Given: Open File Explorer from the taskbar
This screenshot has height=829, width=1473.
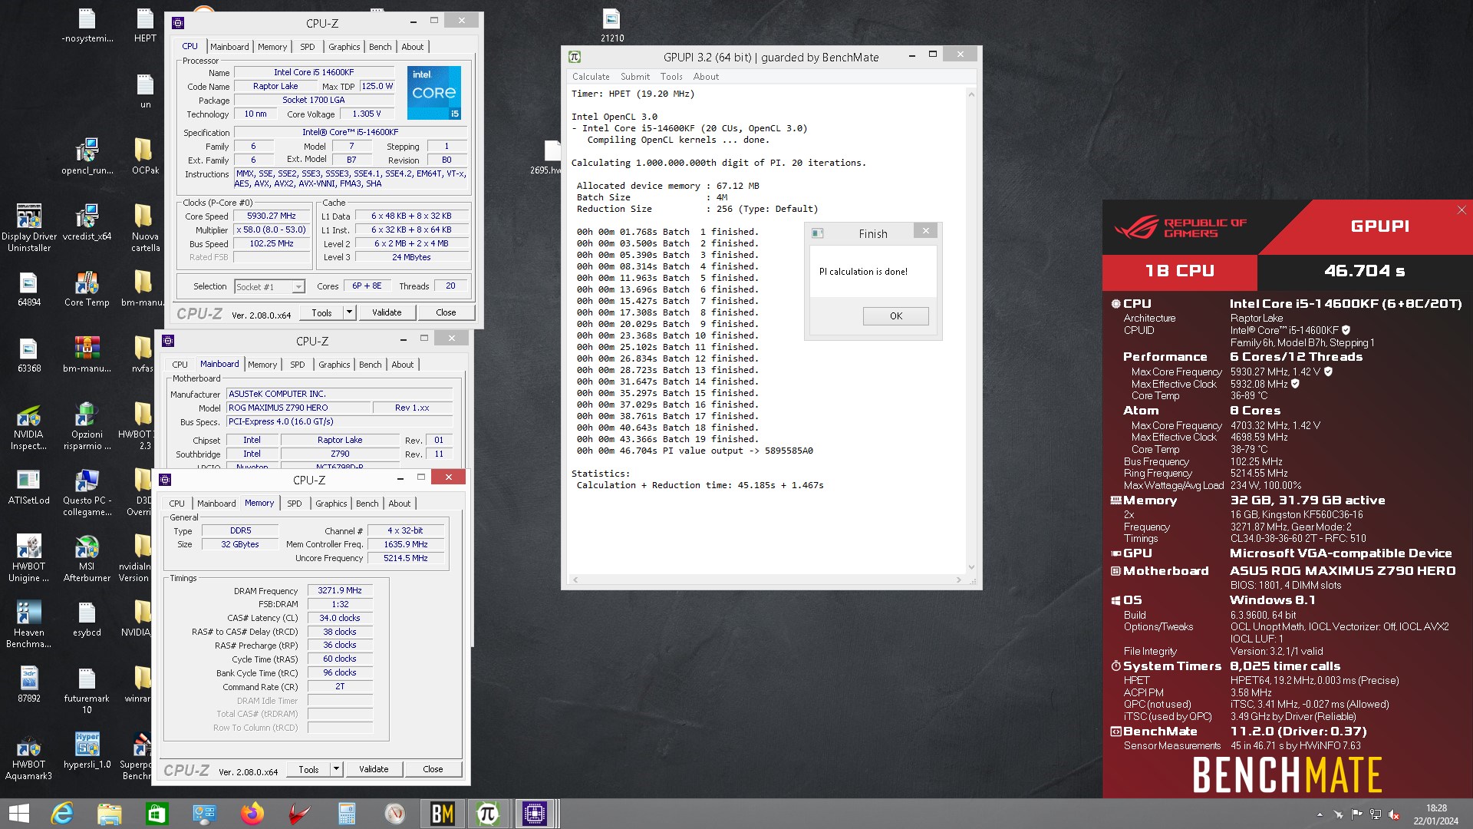Looking at the screenshot, I should pyautogui.click(x=109, y=814).
